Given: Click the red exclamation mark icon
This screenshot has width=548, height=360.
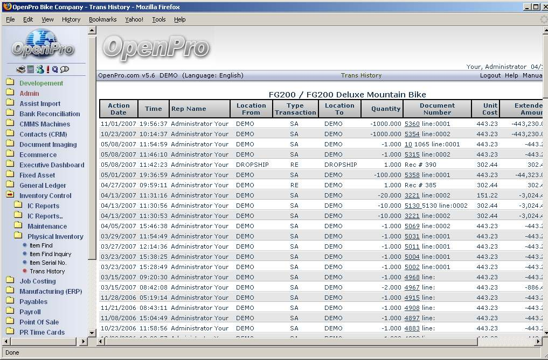Looking at the screenshot, I should 48,69.
